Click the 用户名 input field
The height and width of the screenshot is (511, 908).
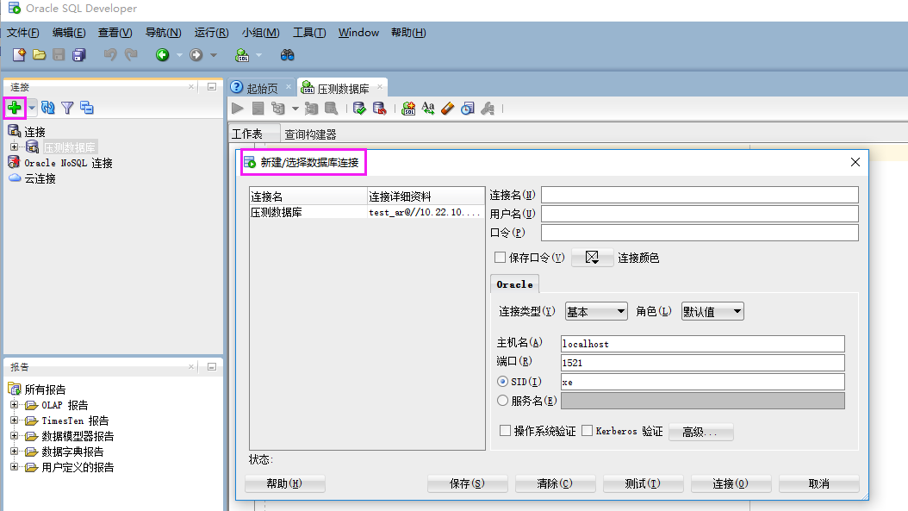coord(700,214)
